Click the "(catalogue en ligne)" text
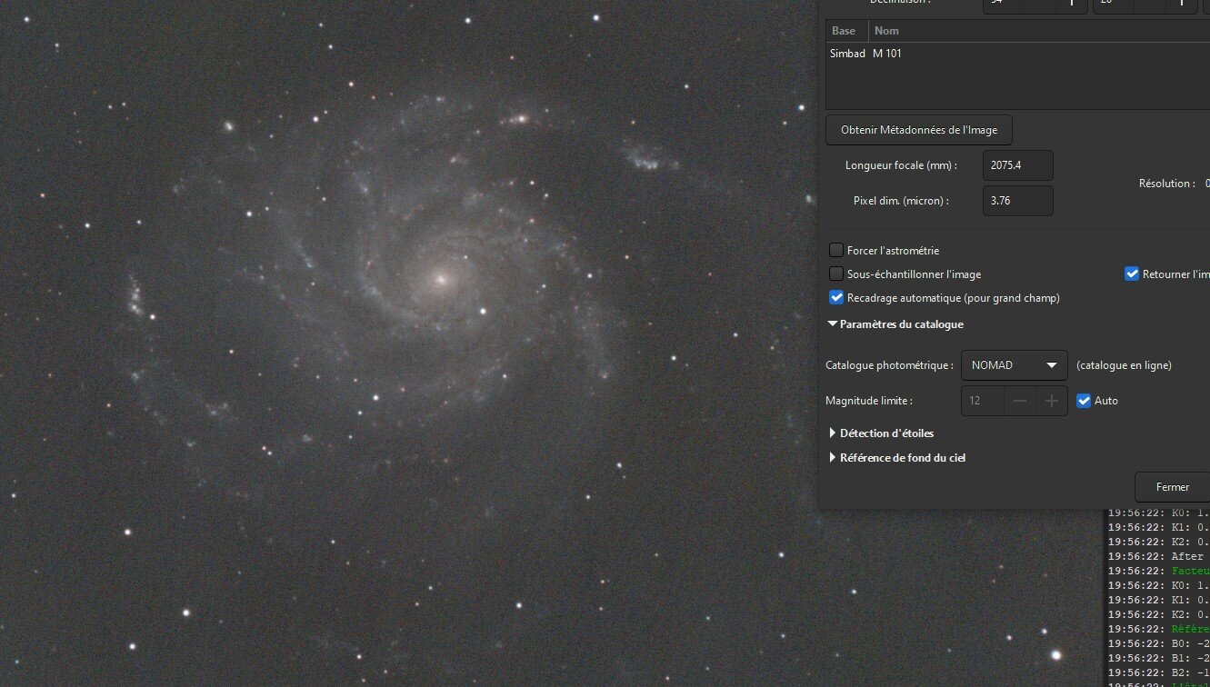The width and height of the screenshot is (1210, 687). [1124, 365]
